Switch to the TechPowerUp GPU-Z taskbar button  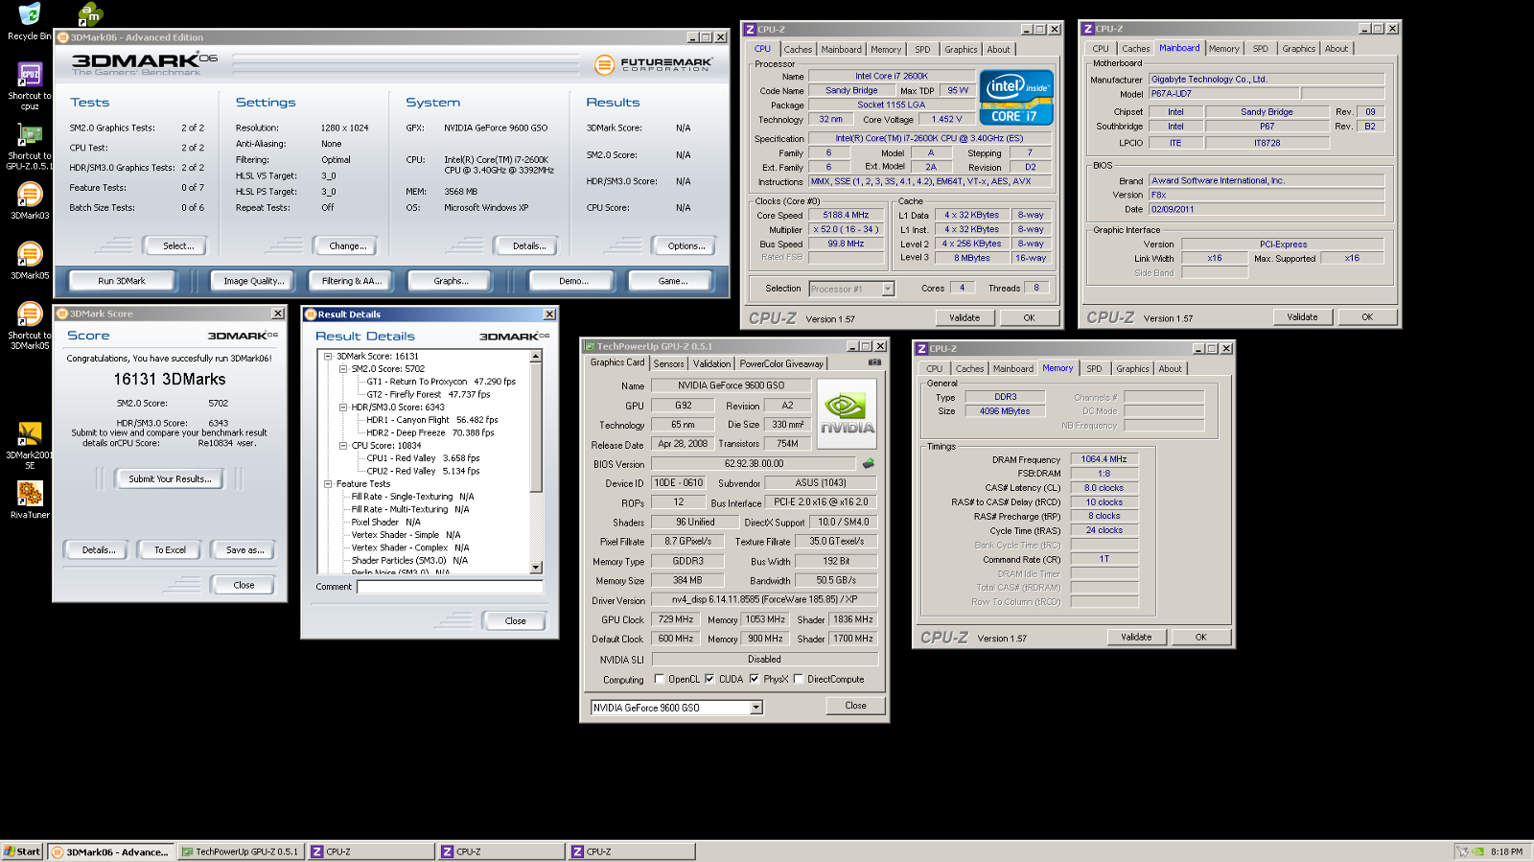(241, 851)
